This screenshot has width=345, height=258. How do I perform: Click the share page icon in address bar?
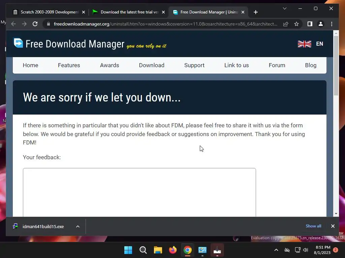[286, 24]
